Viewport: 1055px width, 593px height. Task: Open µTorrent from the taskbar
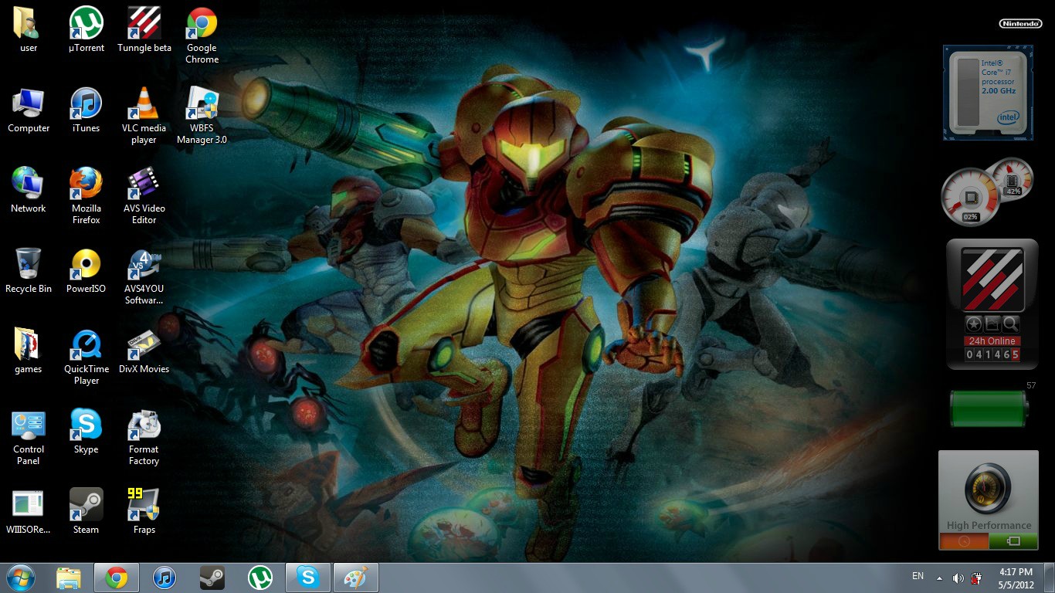260,578
